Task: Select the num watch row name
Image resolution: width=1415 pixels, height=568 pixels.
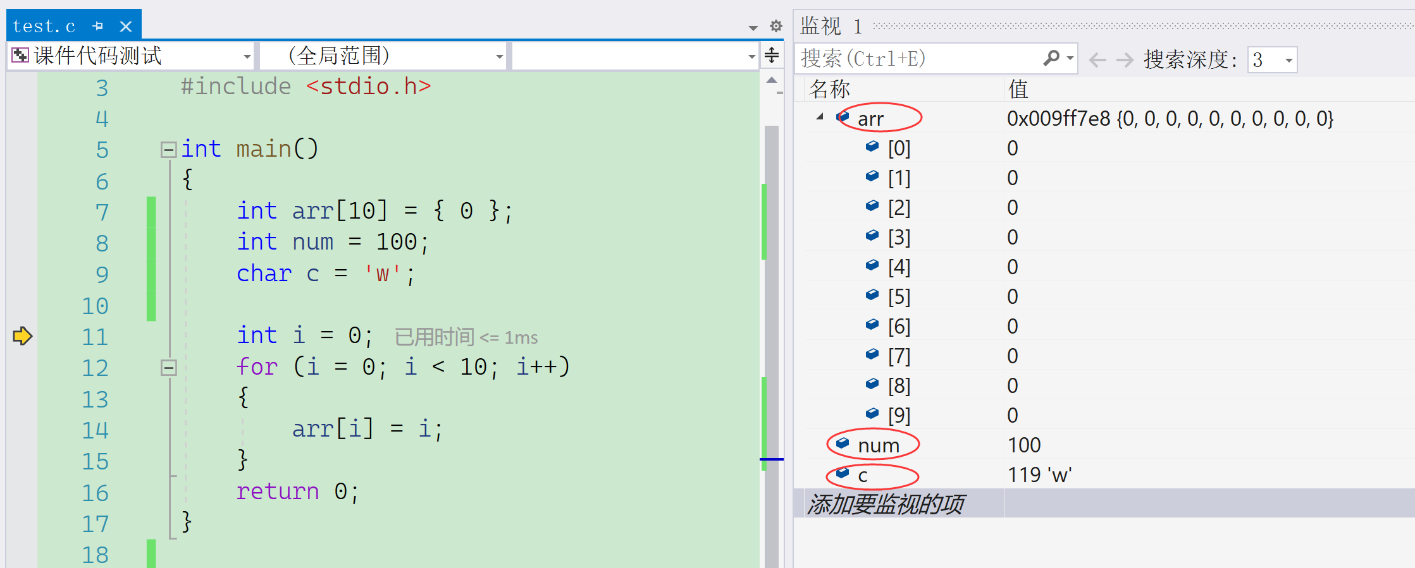Action: 879,445
